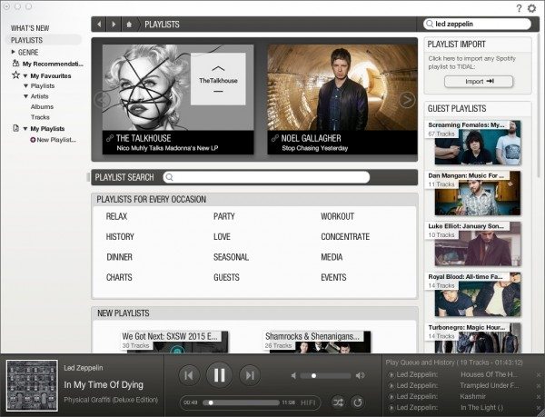545x417 pixels.
Task: Go back with the left navigation arrow
Action: pos(99,25)
